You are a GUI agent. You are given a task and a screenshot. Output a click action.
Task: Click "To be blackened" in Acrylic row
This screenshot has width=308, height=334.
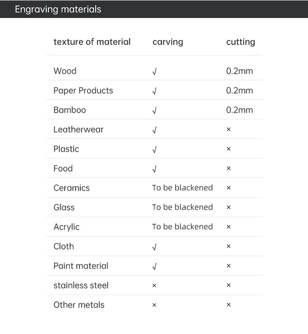click(182, 227)
